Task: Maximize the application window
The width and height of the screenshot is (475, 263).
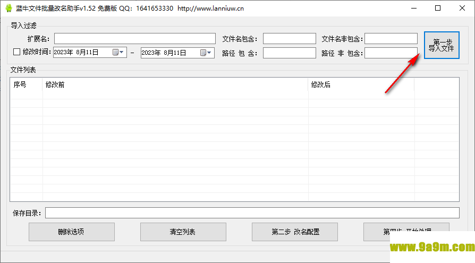Action: 438,8
